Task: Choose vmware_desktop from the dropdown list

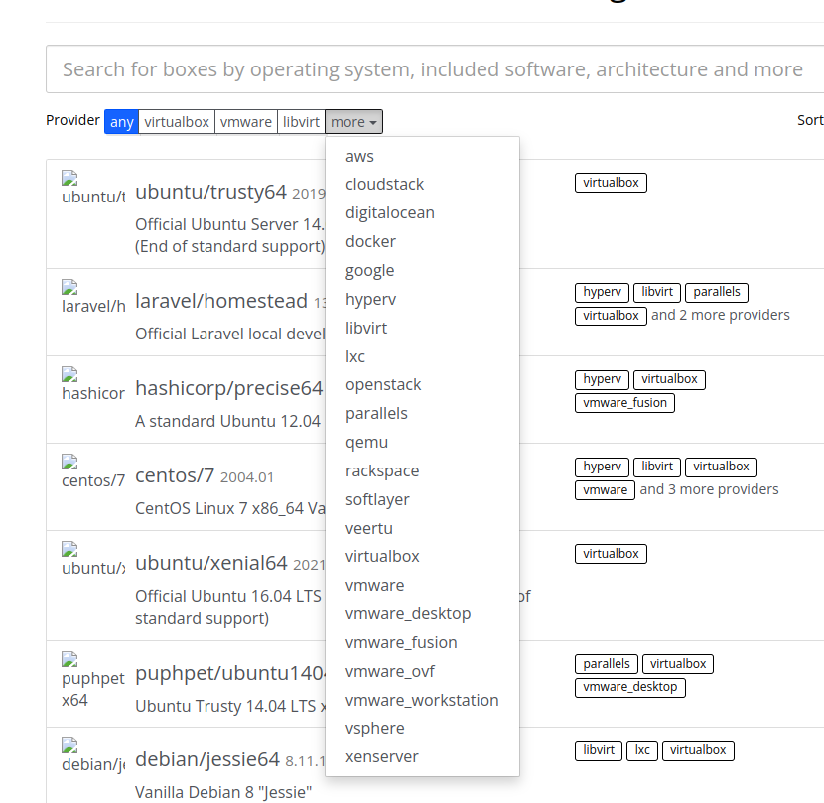Action: click(x=423, y=613)
